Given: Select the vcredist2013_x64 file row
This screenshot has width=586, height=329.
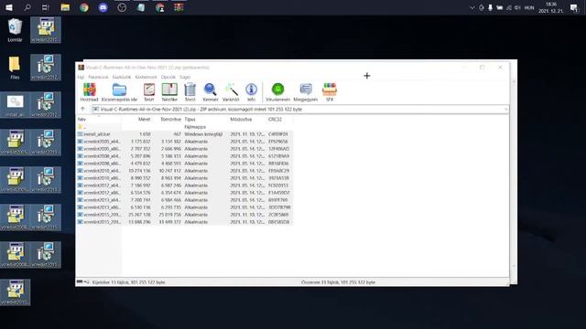Looking at the screenshot, I should pyautogui.click(x=185, y=200).
